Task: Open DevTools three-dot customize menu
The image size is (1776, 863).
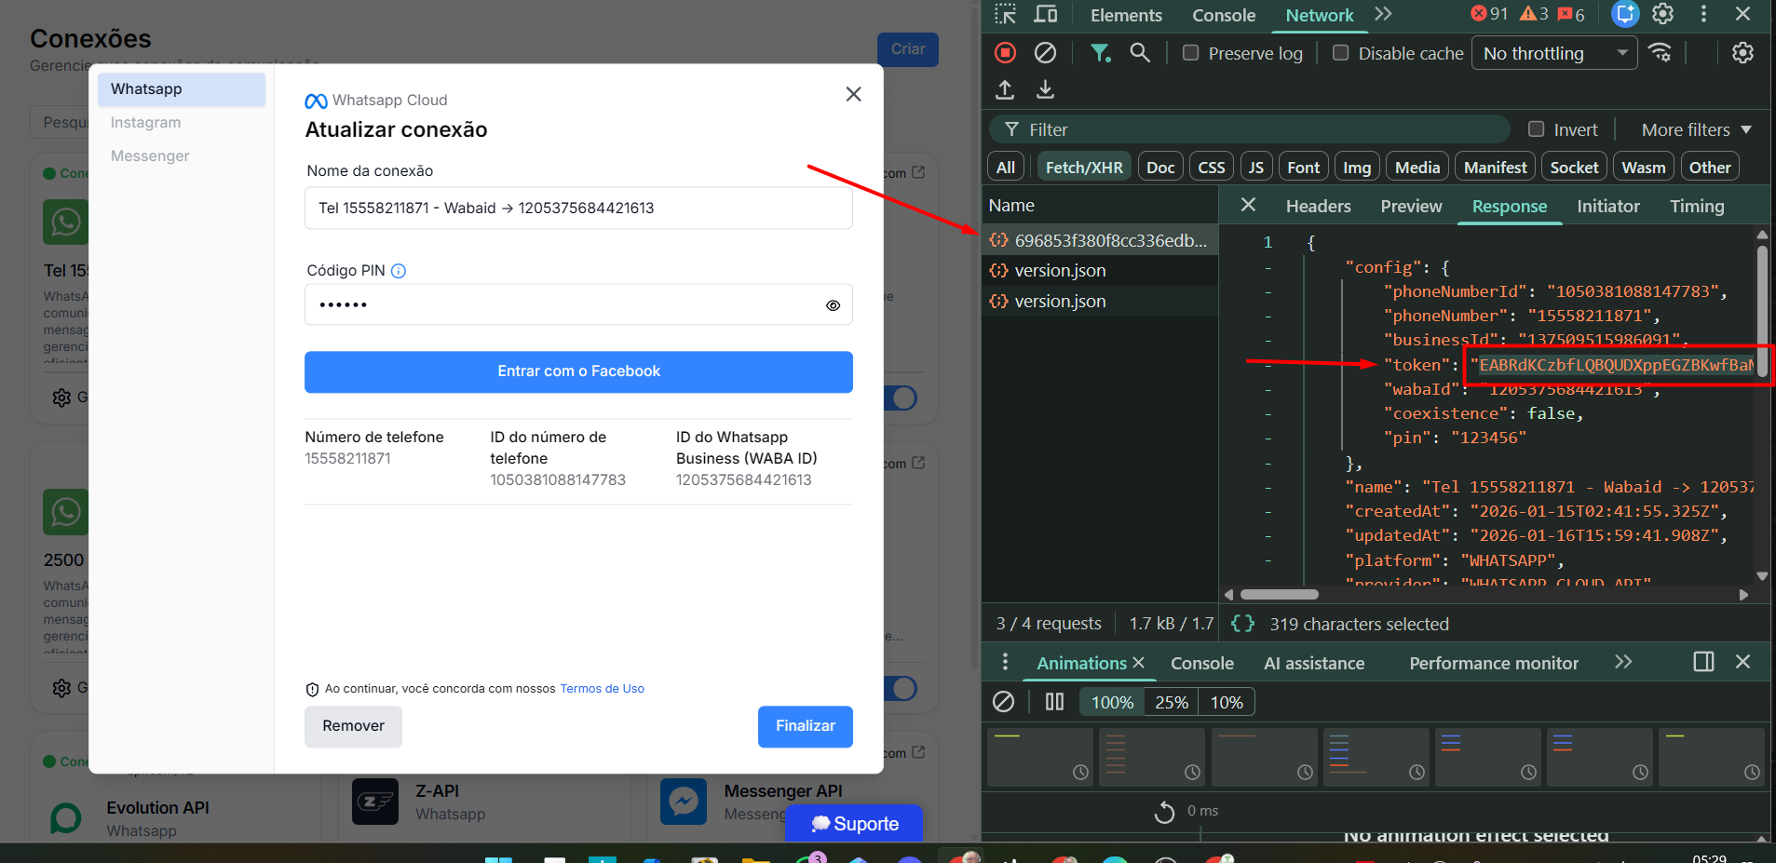Action: coord(1703,14)
